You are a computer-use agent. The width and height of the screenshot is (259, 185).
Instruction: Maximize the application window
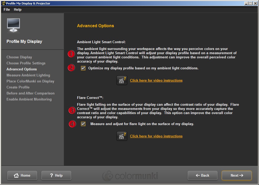coord(251,3)
